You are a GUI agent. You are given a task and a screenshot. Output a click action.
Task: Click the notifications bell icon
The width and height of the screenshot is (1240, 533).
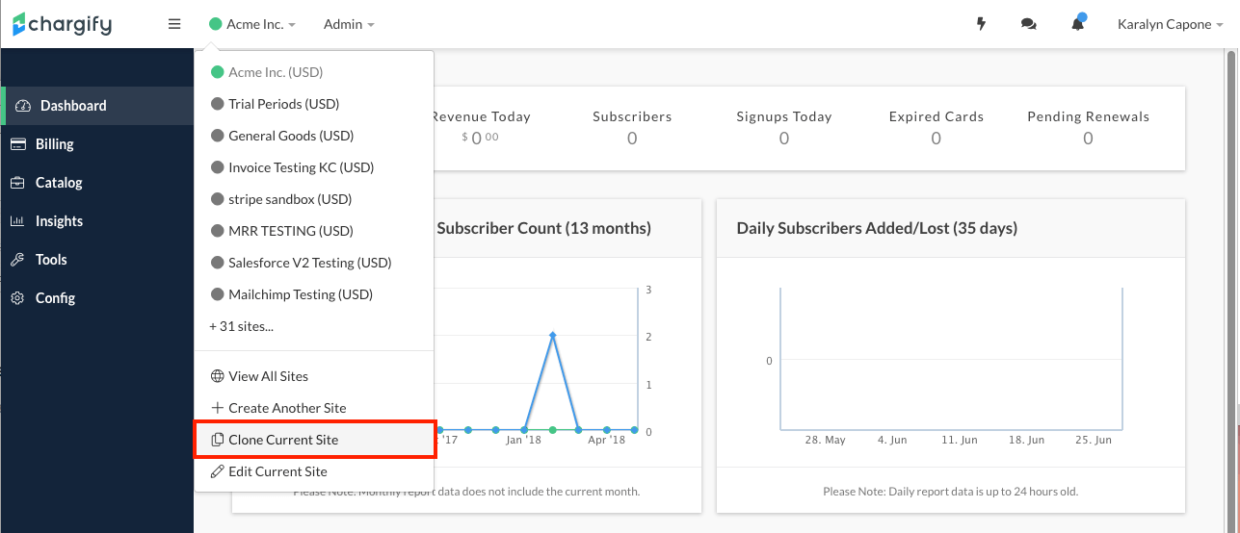pos(1078,24)
